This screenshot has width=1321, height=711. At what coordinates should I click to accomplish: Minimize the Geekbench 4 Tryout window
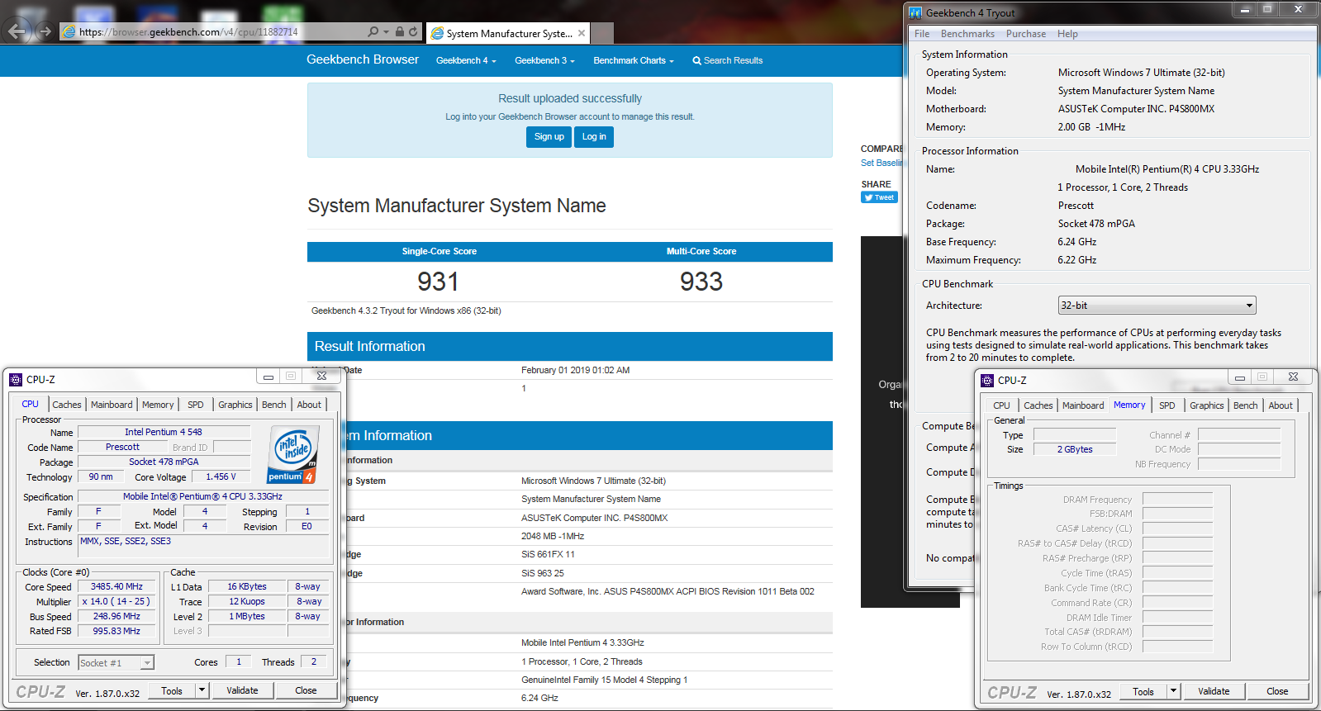pos(1245,9)
